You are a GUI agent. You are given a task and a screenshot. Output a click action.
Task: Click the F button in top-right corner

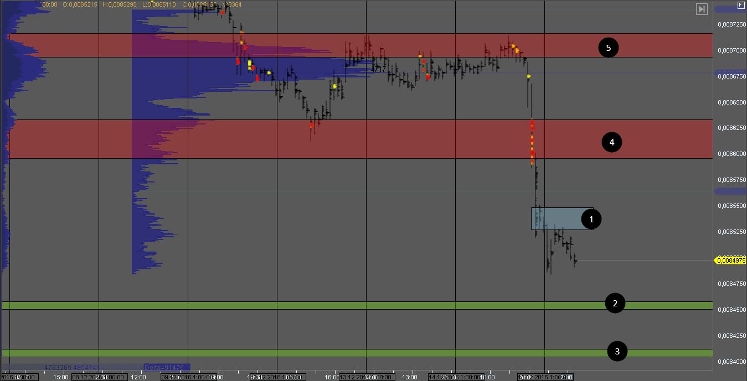(x=741, y=5)
